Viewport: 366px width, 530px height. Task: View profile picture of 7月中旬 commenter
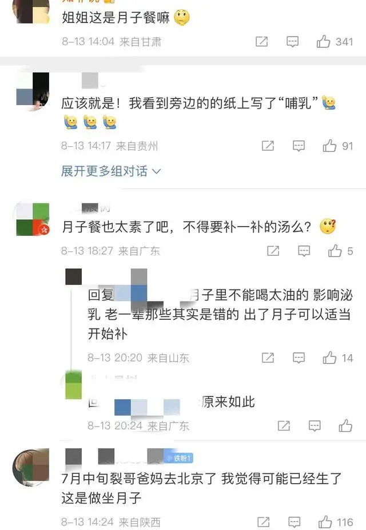point(31,467)
